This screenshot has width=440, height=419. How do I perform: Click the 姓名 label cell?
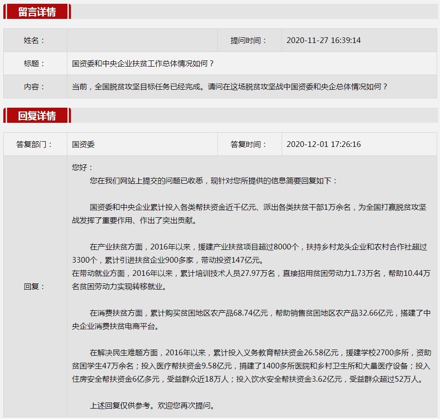point(35,41)
